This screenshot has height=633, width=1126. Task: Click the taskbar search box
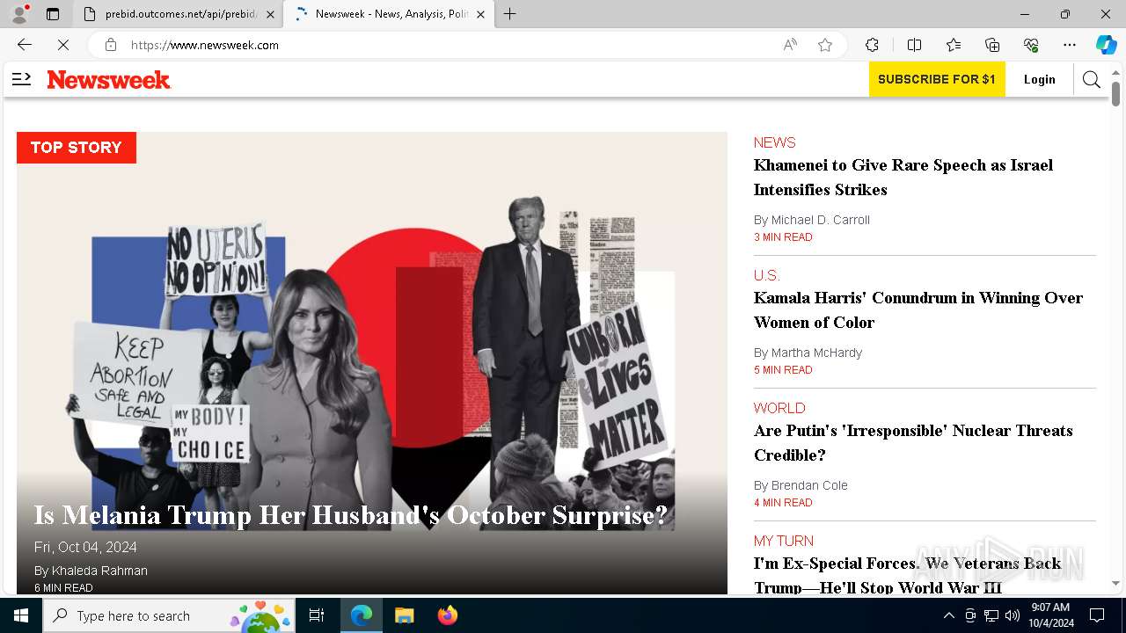169,615
